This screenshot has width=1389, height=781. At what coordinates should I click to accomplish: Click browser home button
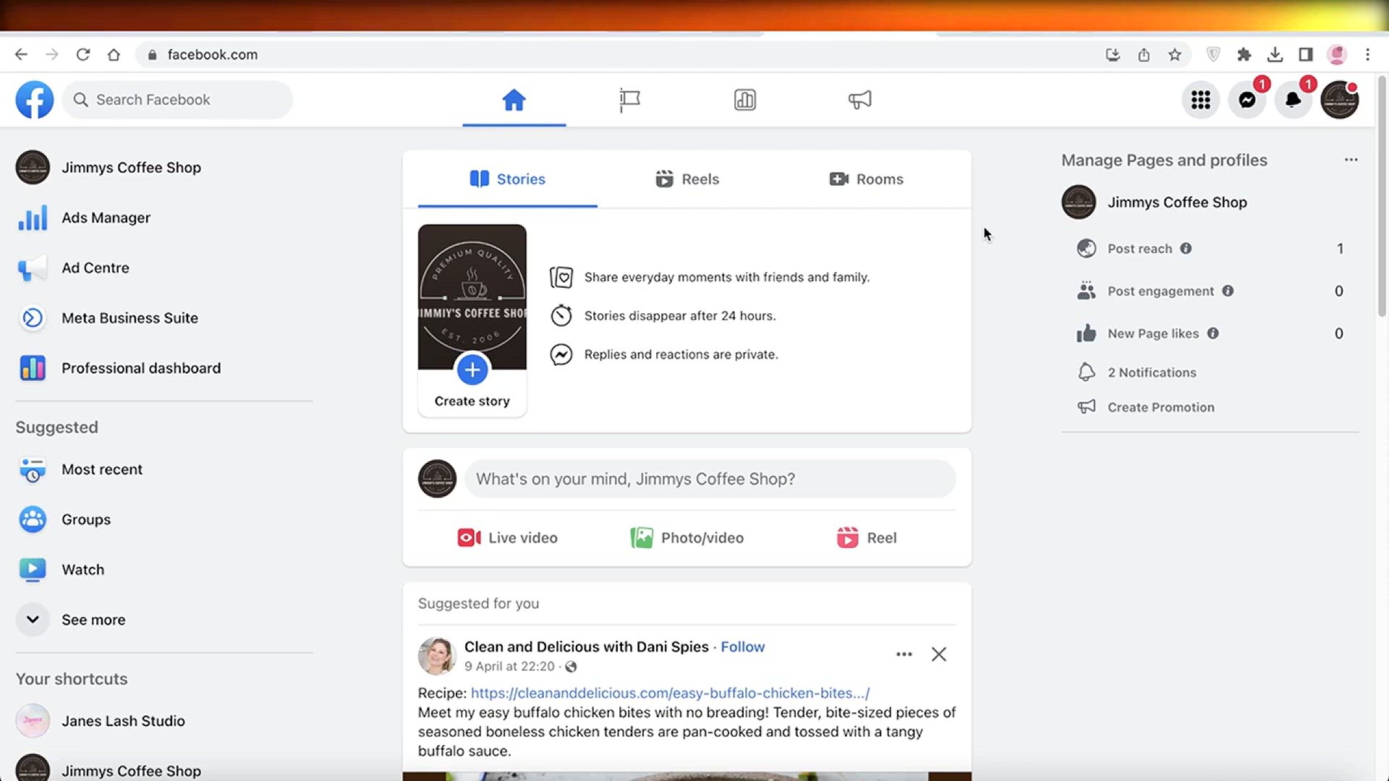[114, 55]
